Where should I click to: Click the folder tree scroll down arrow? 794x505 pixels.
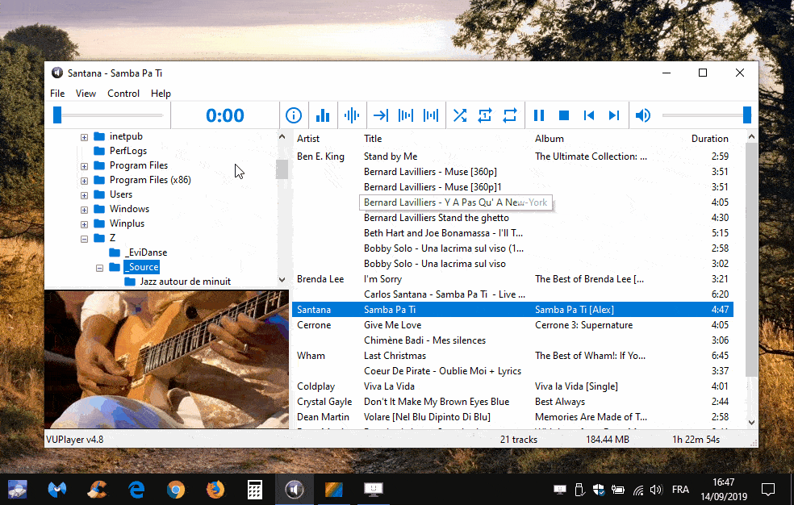[x=282, y=279]
